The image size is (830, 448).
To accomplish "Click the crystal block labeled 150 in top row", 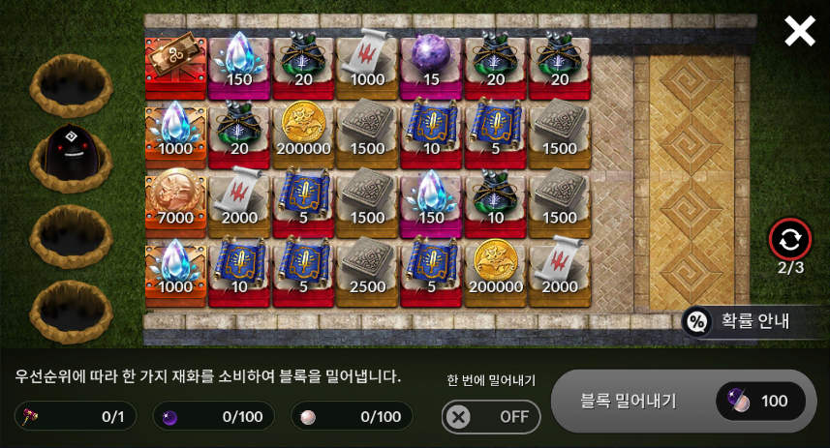I will click(x=239, y=66).
